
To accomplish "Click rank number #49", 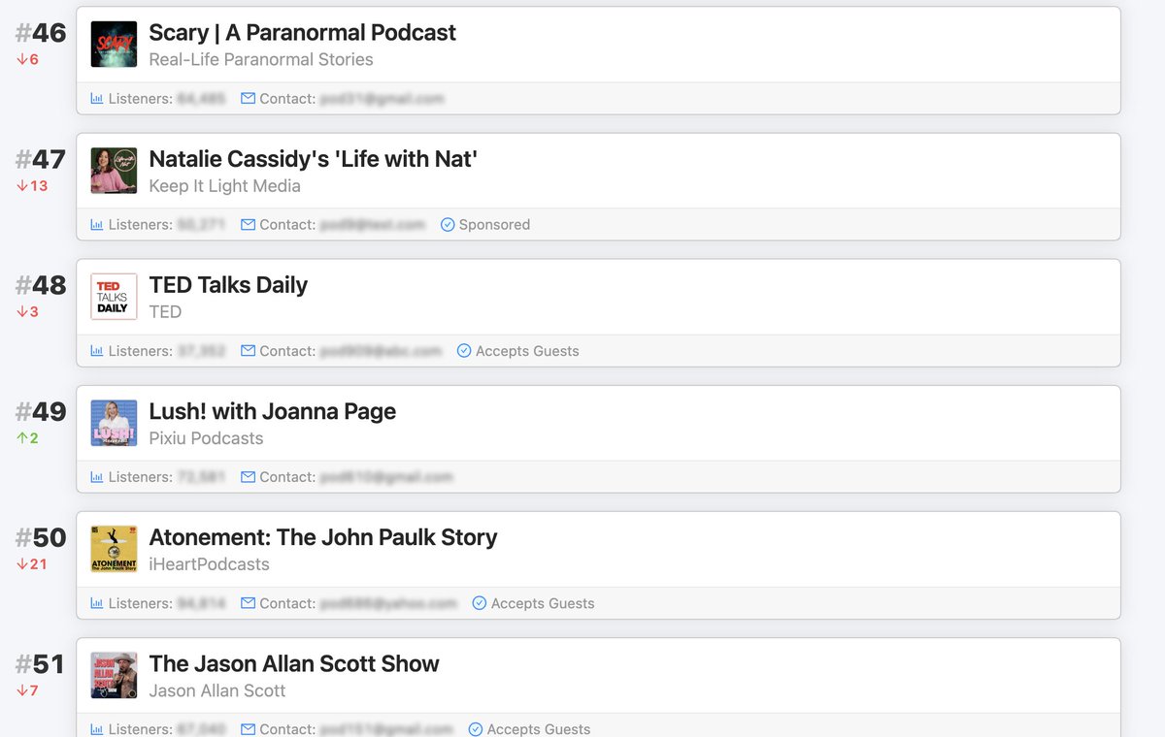I will click(41, 411).
